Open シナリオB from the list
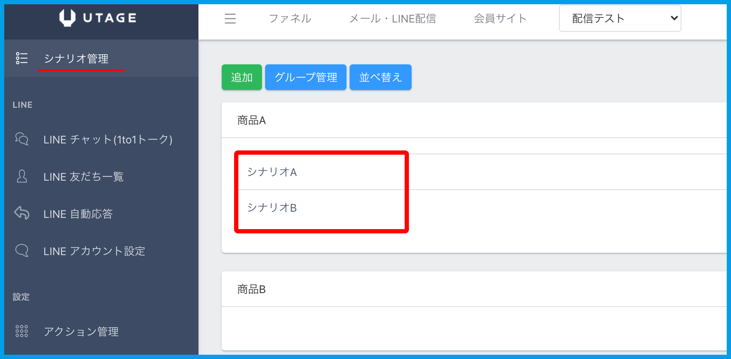Screen dimensions: 731x359 pos(272,207)
